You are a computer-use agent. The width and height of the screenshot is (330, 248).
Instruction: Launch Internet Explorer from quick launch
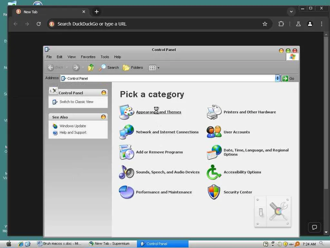[x=21, y=244]
